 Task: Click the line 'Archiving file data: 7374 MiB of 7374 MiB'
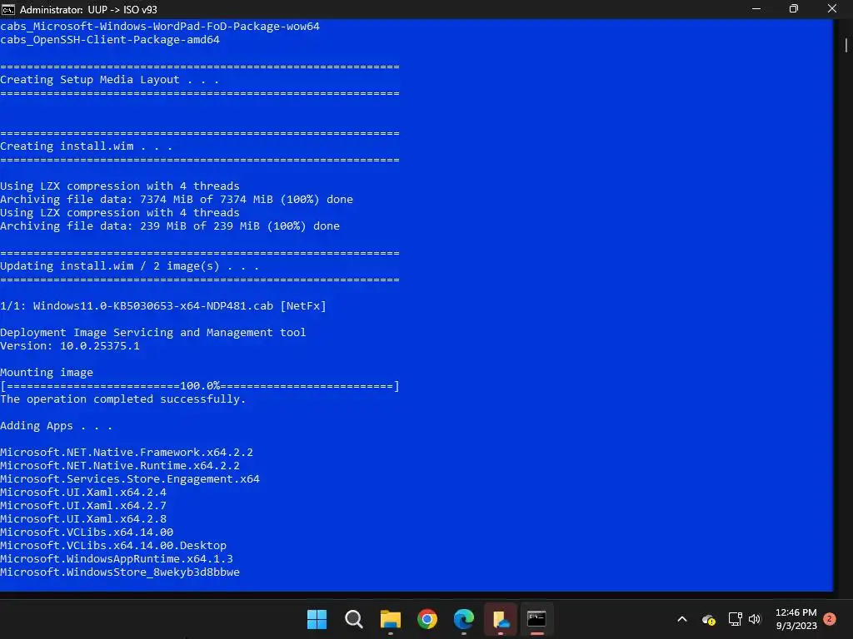click(177, 200)
